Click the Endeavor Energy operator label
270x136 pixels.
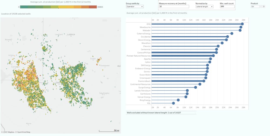[x=143, y=68]
